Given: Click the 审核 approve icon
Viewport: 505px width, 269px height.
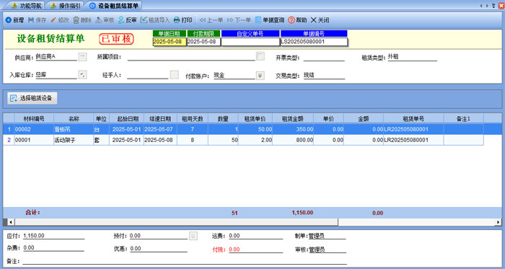Looking at the screenshot, I should [99, 20].
